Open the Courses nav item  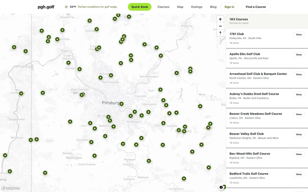click(163, 7)
